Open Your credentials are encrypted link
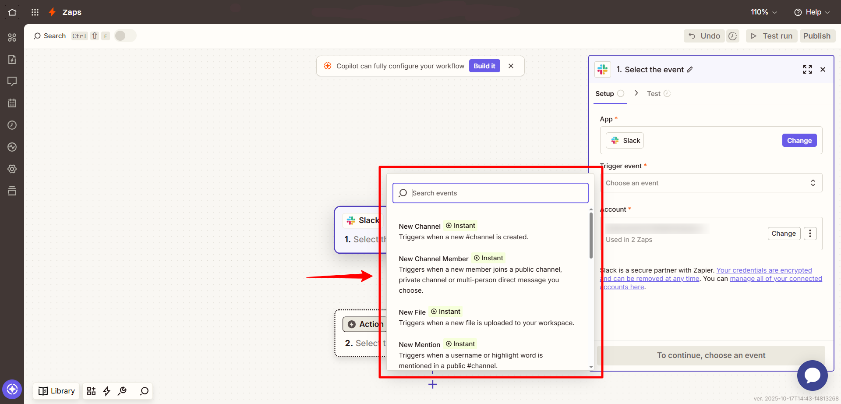This screenshot has width=841, height=404. [764, 270]
